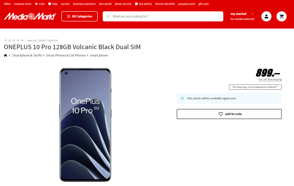Go to the treasure trove section

click(23, 4)
